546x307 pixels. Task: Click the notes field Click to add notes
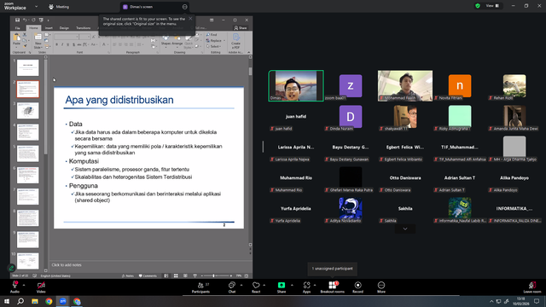pos(67,265)
